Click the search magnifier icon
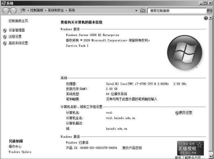The image size is (214, 159). [209, 11]
